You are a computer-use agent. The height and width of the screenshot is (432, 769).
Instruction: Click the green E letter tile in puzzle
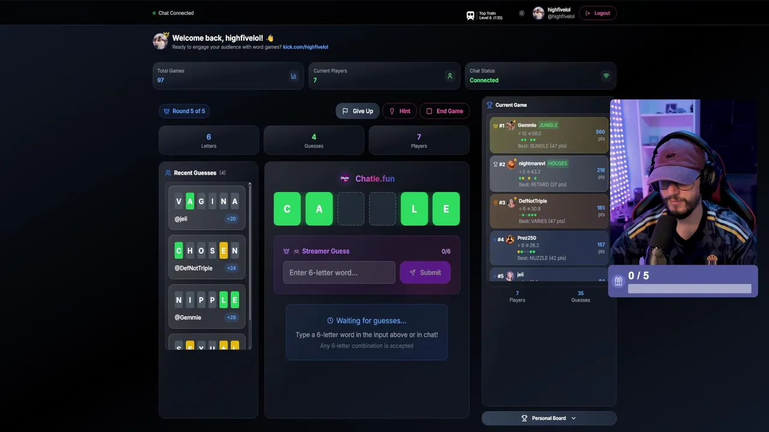pos(446,209)
